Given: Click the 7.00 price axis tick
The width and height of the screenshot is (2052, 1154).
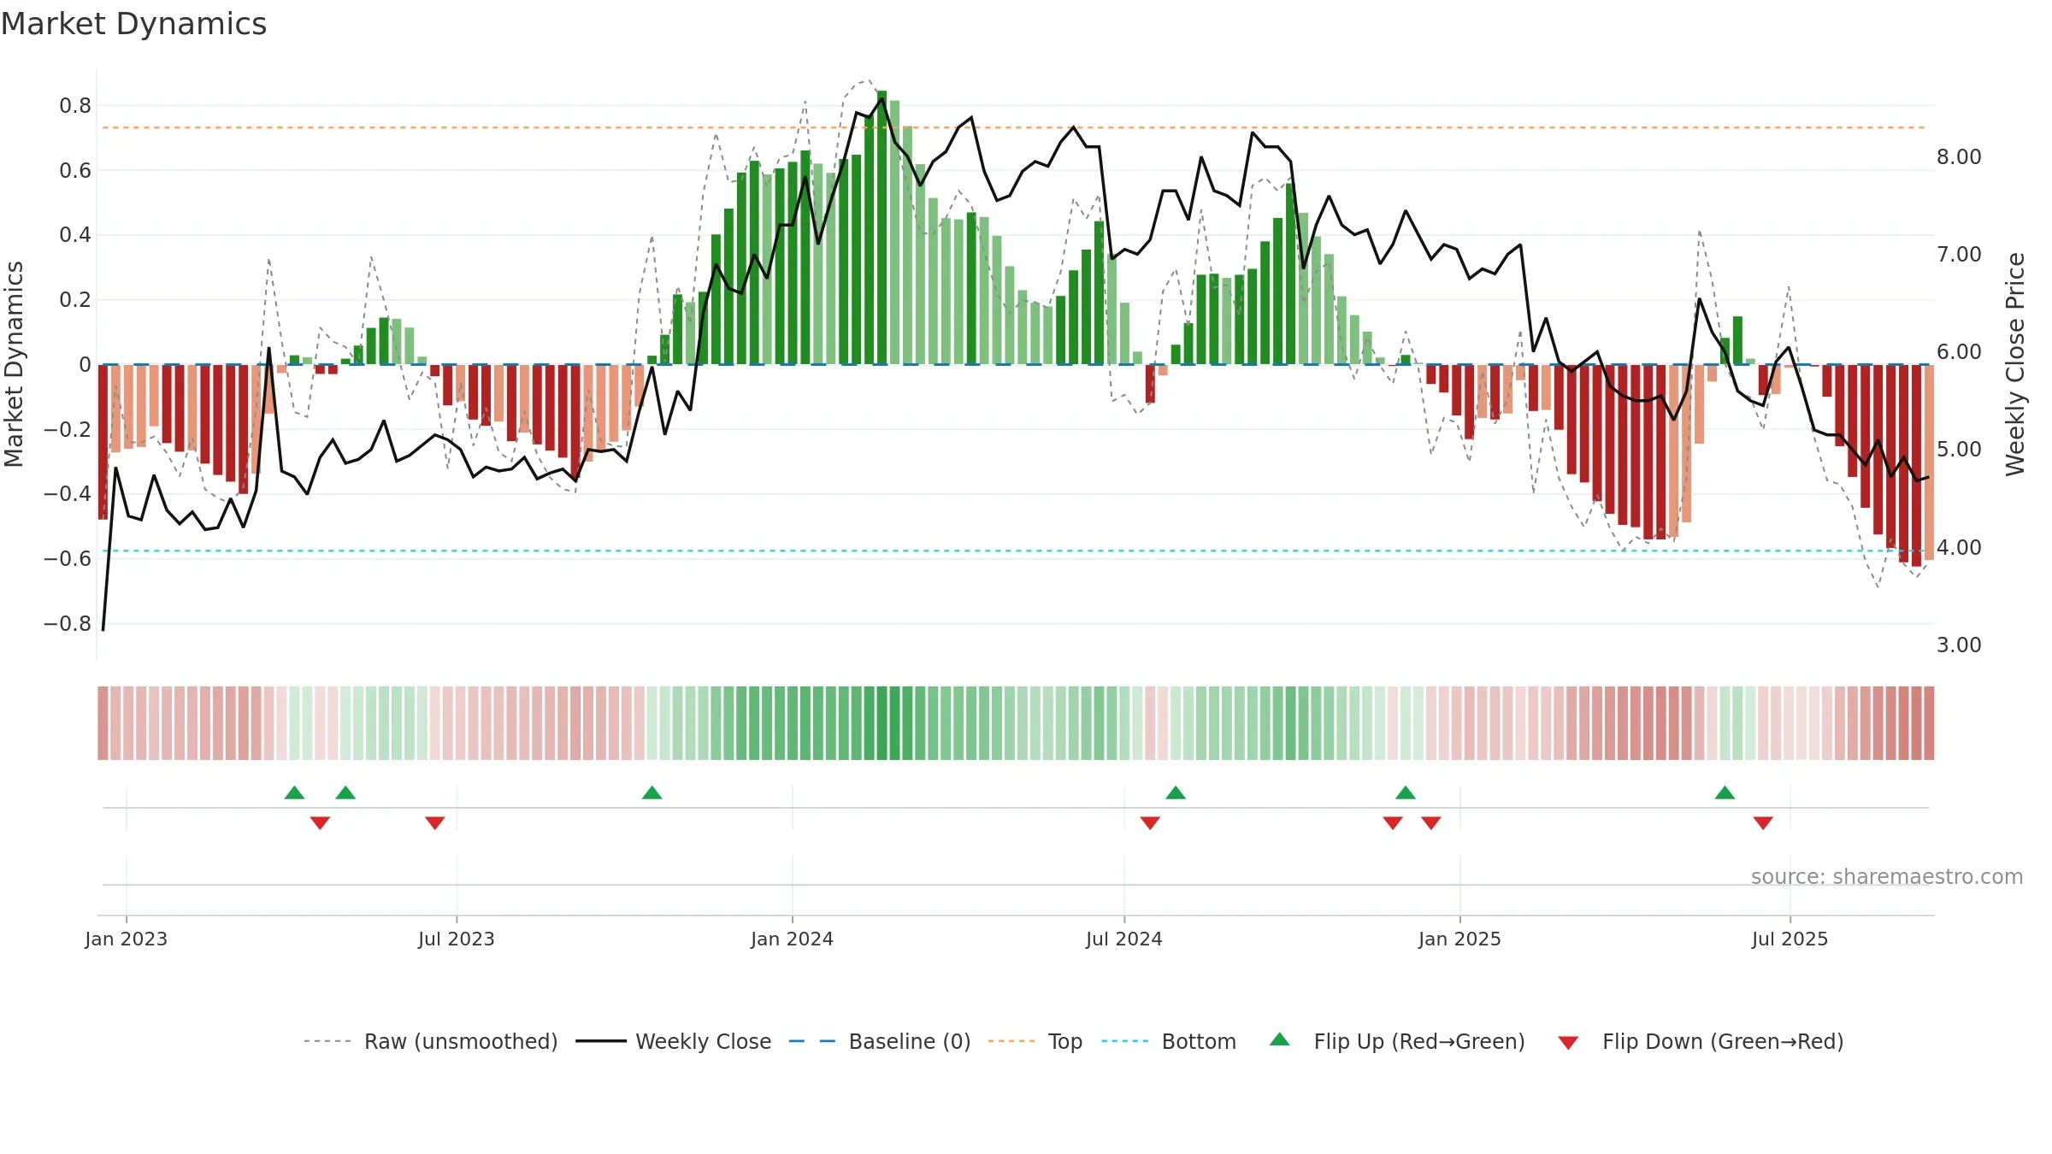Looking at the screenshot, I should (x=1959, y=255).
